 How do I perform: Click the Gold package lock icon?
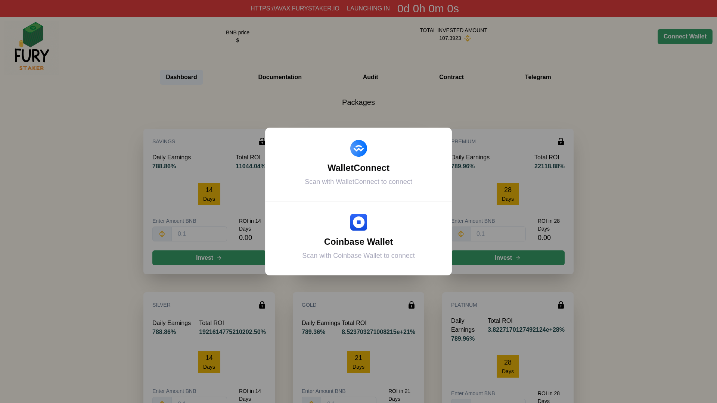412,305
